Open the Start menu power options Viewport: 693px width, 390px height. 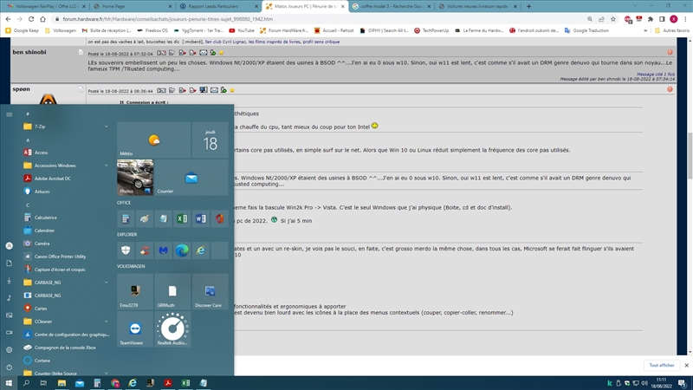[x=10, y=367]
